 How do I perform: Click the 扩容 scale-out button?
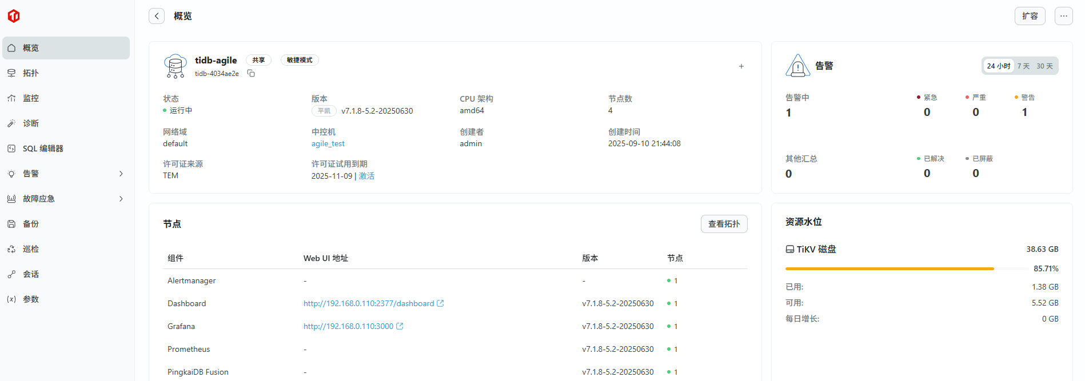coord(1030,16)
